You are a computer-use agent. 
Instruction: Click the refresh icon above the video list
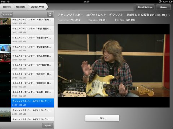click(x=50, y=14)
